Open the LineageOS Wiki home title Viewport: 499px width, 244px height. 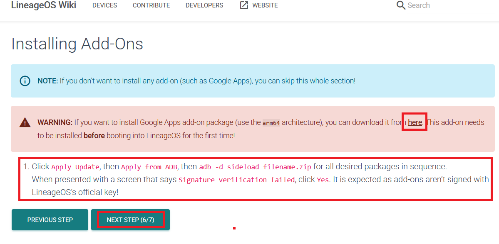coord(44,5)
